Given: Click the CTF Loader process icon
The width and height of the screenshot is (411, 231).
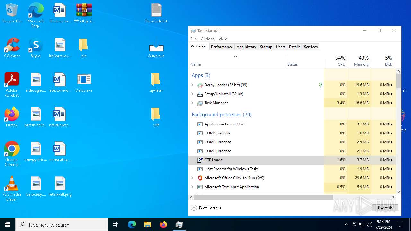Looking at the screenshot, I should pyautogui.click(x=200, y=160).
